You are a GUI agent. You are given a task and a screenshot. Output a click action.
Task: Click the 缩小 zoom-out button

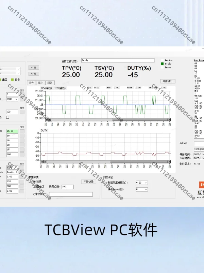point(40,83)
